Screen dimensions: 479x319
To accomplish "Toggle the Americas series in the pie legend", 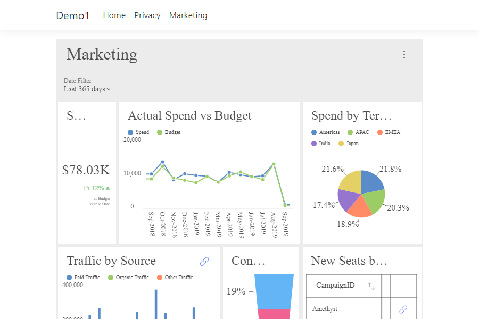I will (x=315, y=132).
